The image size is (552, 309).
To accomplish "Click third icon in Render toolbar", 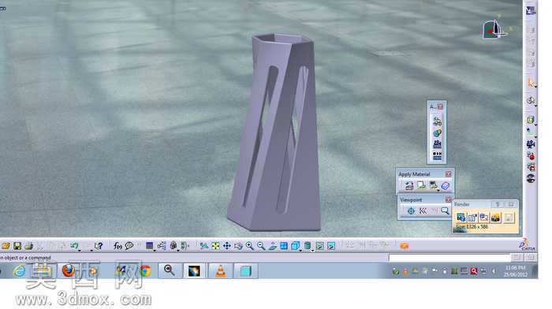I will click(484, 218).
